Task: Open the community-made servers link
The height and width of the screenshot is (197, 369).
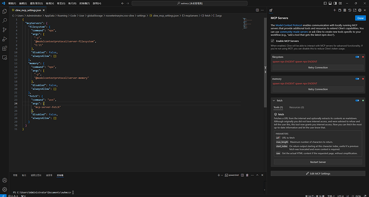Action: tap(294, 31)
